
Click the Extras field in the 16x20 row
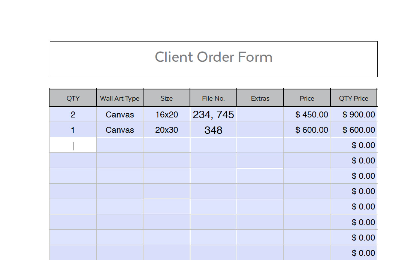pos(260,114)
